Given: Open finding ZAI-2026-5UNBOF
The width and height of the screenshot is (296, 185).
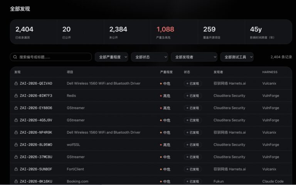Looking at the screenshot, I should point(36,169).
